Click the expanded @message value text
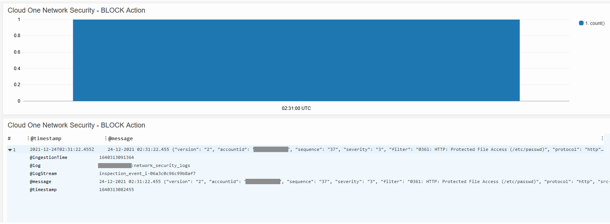 click(354, 181)
